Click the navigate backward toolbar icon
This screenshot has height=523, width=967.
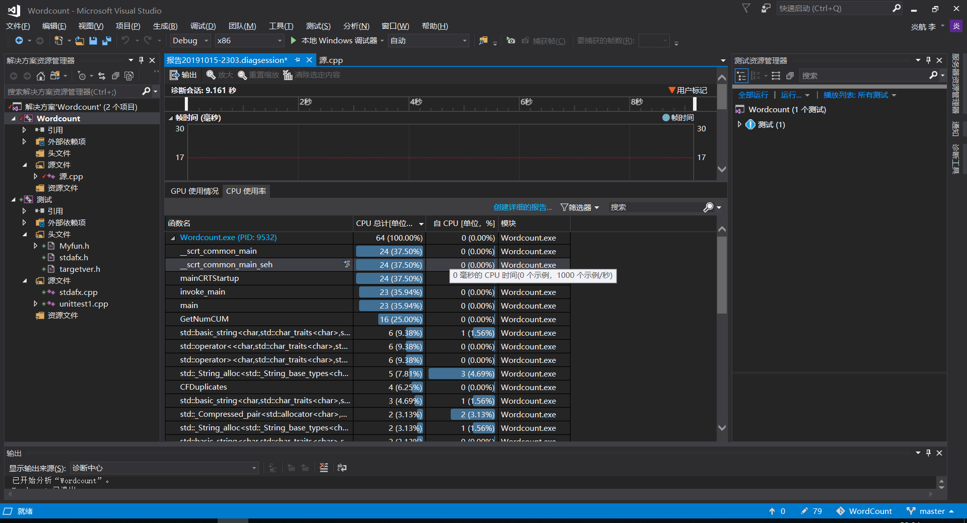(19, 41)
